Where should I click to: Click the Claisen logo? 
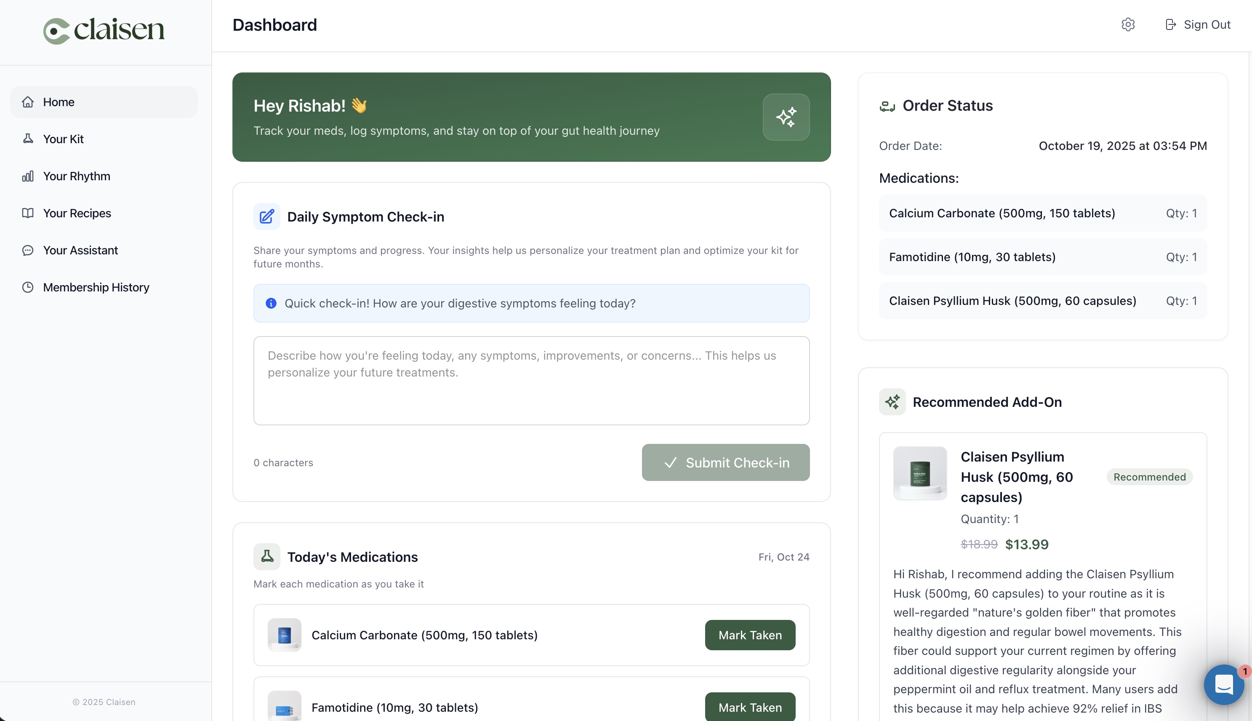coord(104,30)
